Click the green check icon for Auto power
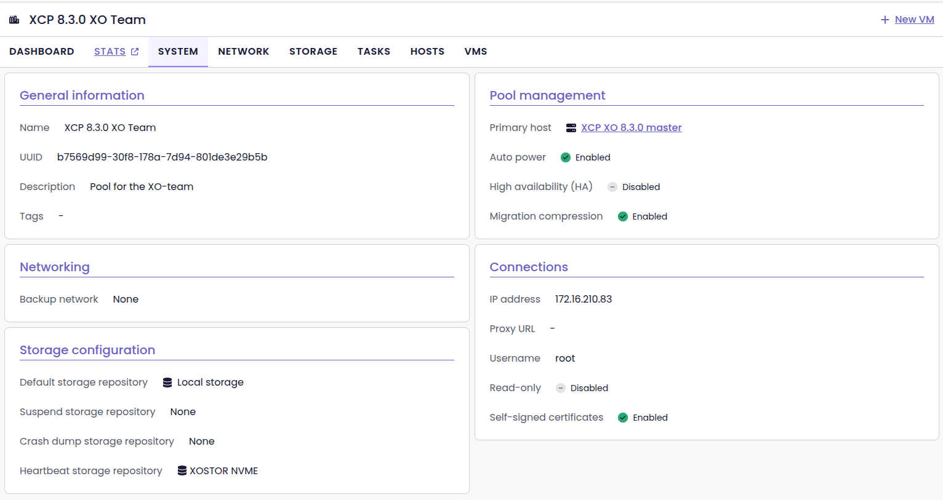This screenshot has height=500, width=943. (566, 157)
